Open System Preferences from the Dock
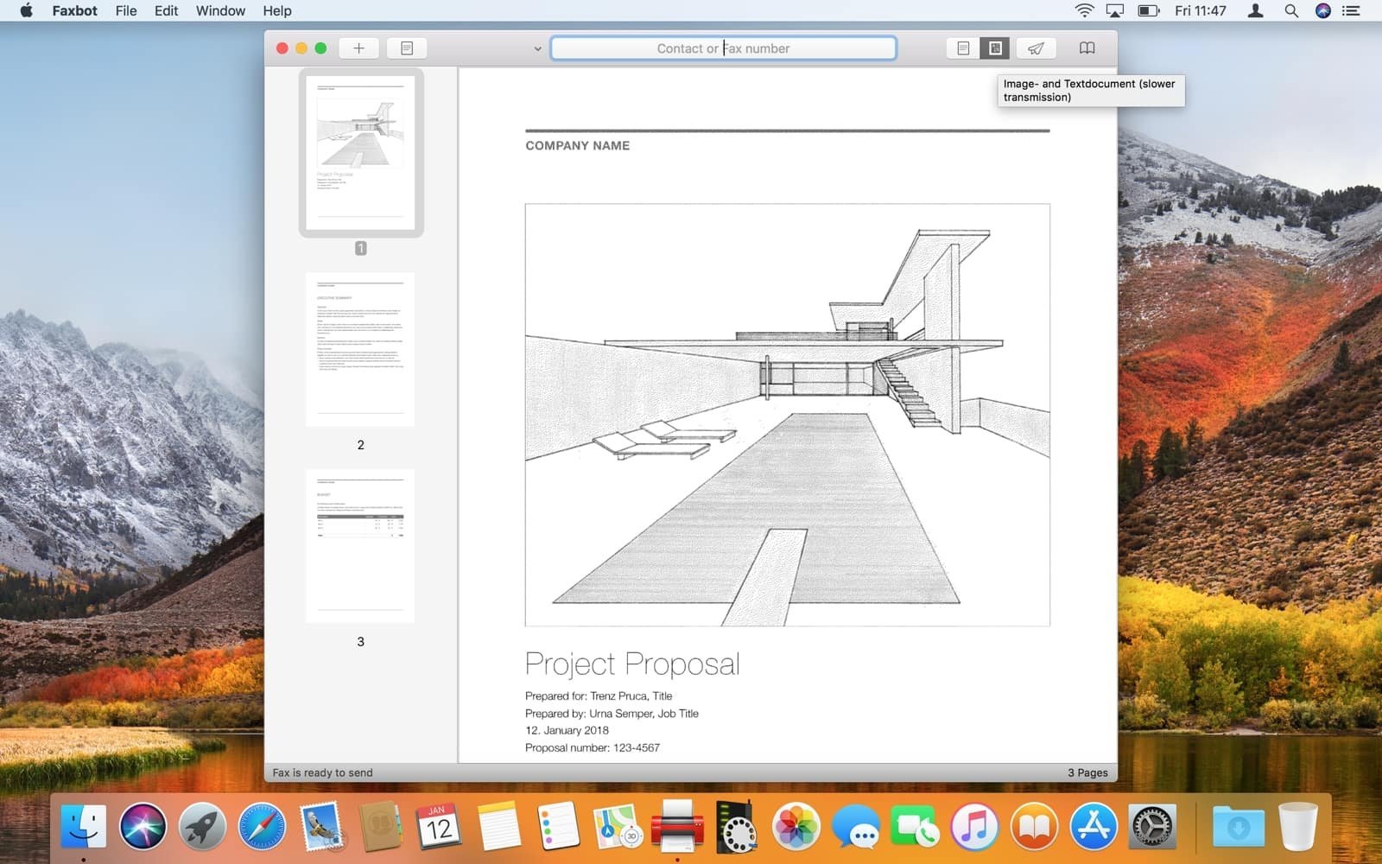This screenshot has height=864, width=1382. coord(1153,827)
